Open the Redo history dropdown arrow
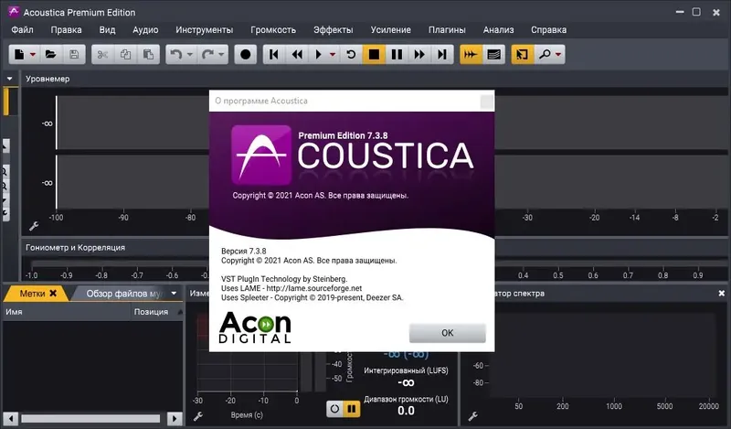The image size is (731, 429). (221, 55)
